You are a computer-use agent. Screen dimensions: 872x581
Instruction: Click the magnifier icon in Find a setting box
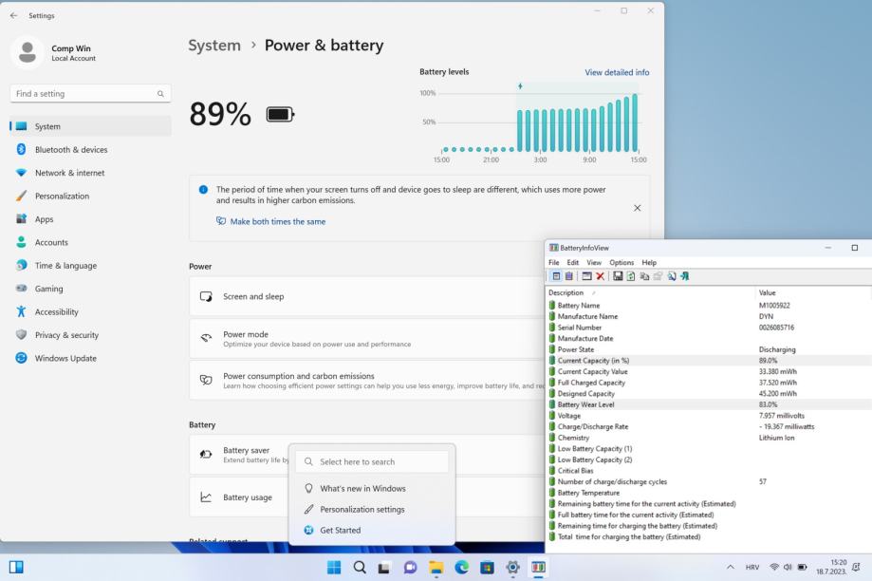[160, 93]
